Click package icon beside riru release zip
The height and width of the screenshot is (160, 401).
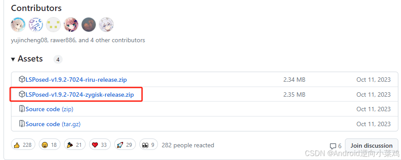click(x=22, y=80)
